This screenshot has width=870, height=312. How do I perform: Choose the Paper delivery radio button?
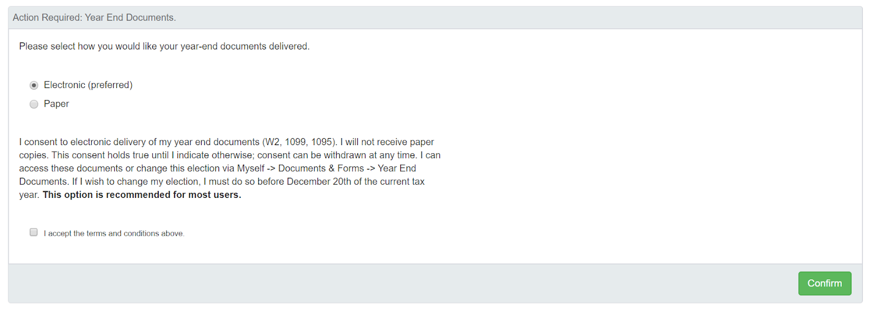(34, 104)
